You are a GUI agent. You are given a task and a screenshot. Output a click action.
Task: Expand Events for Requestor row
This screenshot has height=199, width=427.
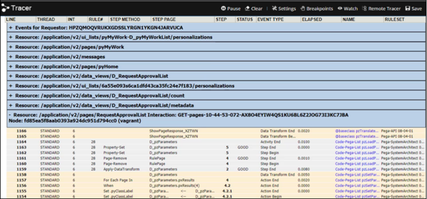pyautogui.click(x=11, y=27)
